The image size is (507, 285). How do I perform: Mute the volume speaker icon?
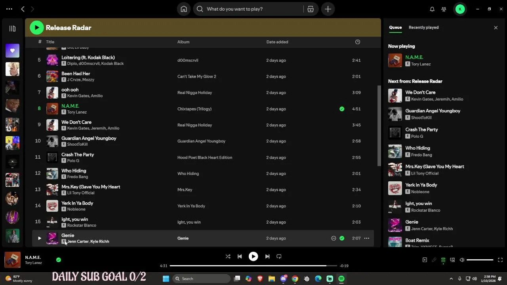(462, 260)
